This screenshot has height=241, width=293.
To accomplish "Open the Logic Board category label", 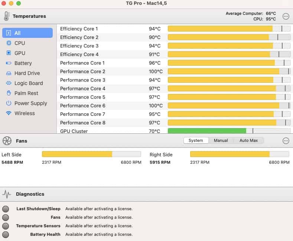I will click(29, 83).
